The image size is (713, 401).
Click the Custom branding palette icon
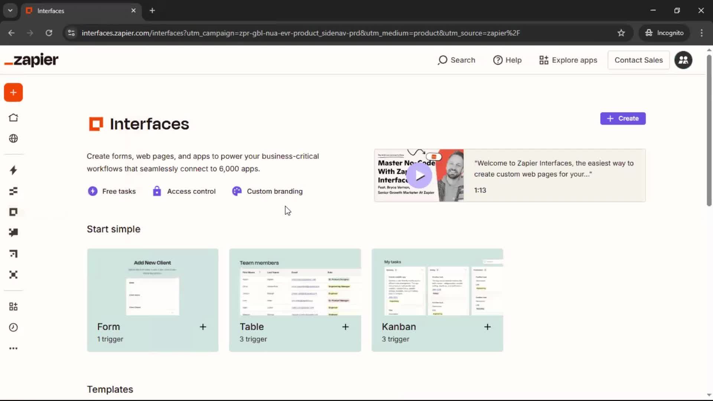click(x=237, y=191)
